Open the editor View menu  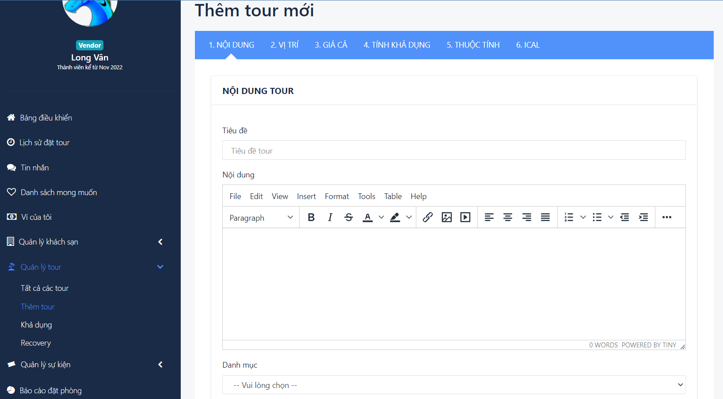point(280,196)
